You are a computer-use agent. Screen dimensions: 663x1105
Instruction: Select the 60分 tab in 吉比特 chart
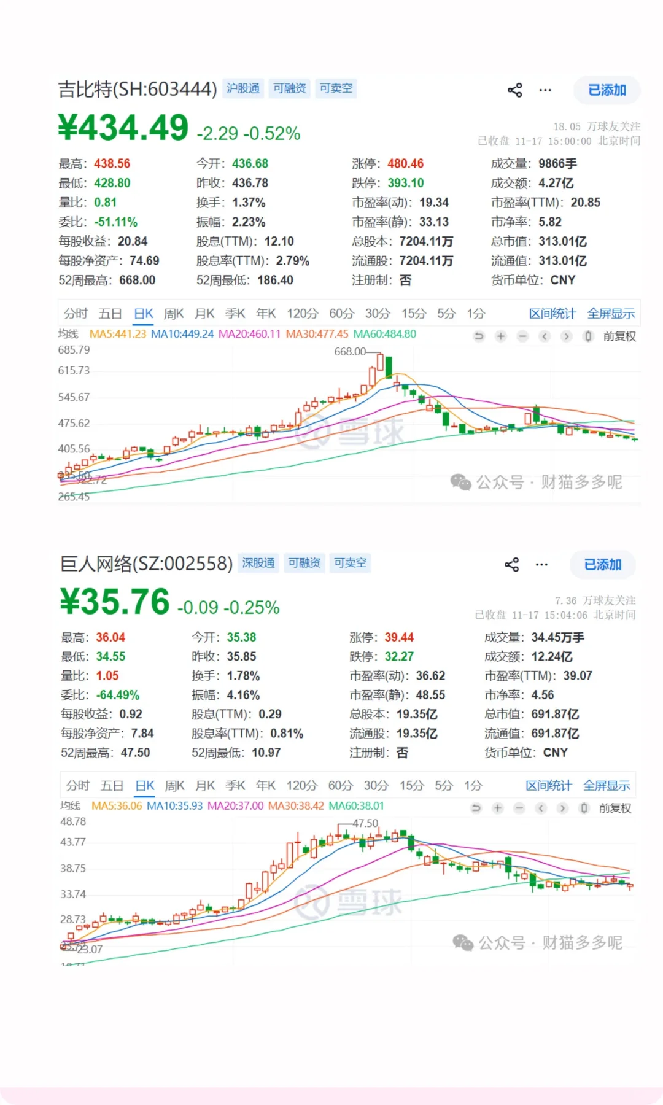(342, 314)
